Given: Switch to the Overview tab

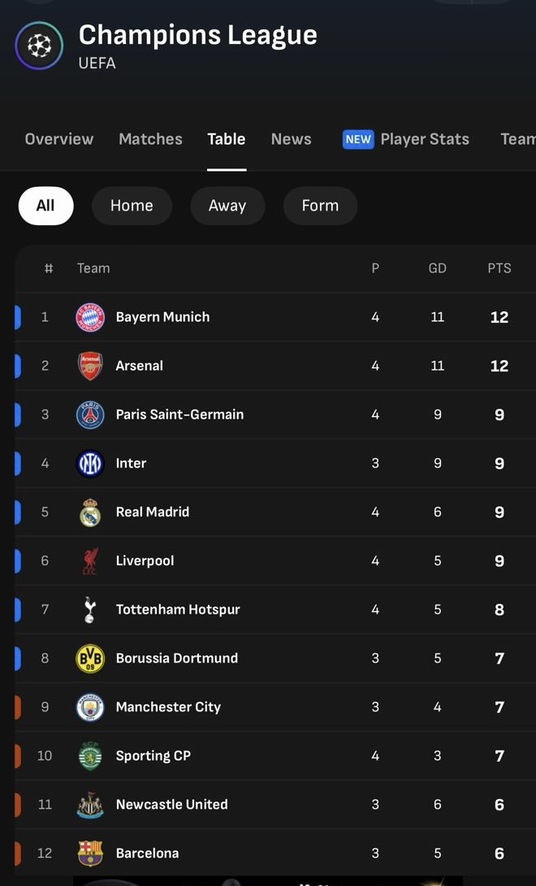Looking at the screenshot, I should tap(59, 139).
